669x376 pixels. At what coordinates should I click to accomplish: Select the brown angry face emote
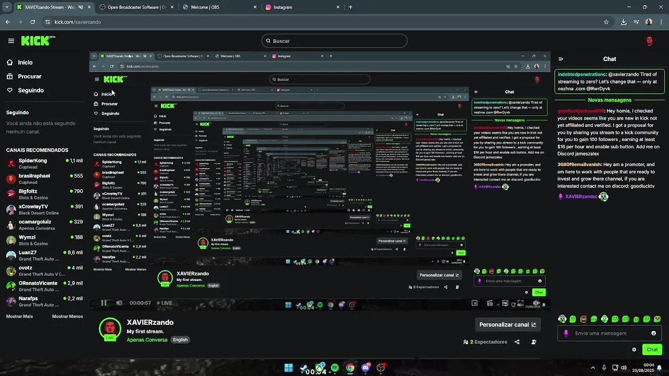pyautogui.click(x=583, y=319)
